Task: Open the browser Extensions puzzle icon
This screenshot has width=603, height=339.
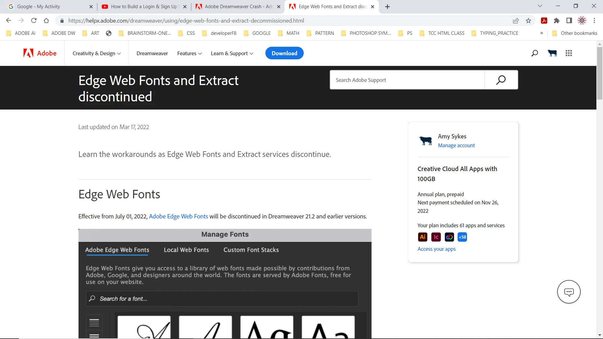Action: [557, 21]
